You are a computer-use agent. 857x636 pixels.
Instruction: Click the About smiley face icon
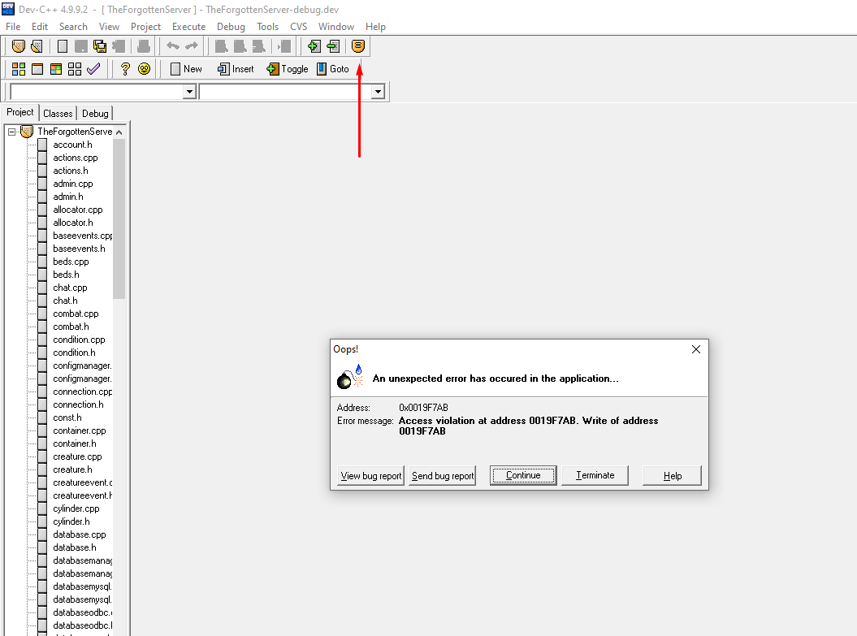144,69
